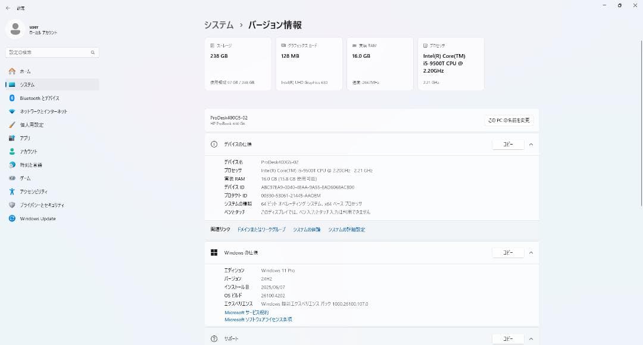Screen dimensions: 643x345
Task: Click システム in the breadcrumb header
Action: coord(219,25)
